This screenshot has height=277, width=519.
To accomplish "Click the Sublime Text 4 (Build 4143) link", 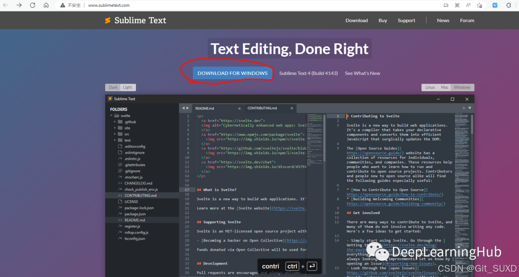I will (x=309, y=73).
